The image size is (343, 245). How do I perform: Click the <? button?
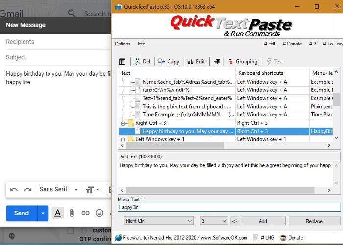pyautogui.click(x=235, y=221)
